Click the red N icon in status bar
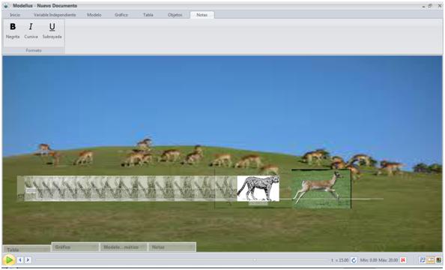 (403, 260)
